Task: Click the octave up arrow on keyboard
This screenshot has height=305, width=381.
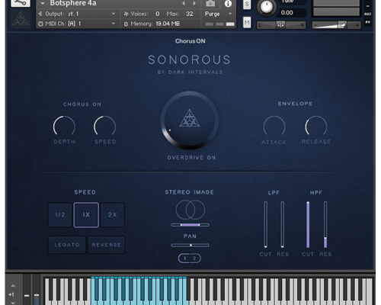Action: coord(13,286)
